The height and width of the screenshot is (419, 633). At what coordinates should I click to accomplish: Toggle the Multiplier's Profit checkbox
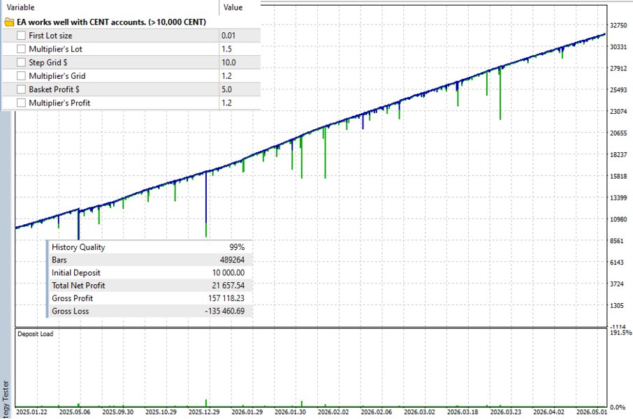pos(21,103)
